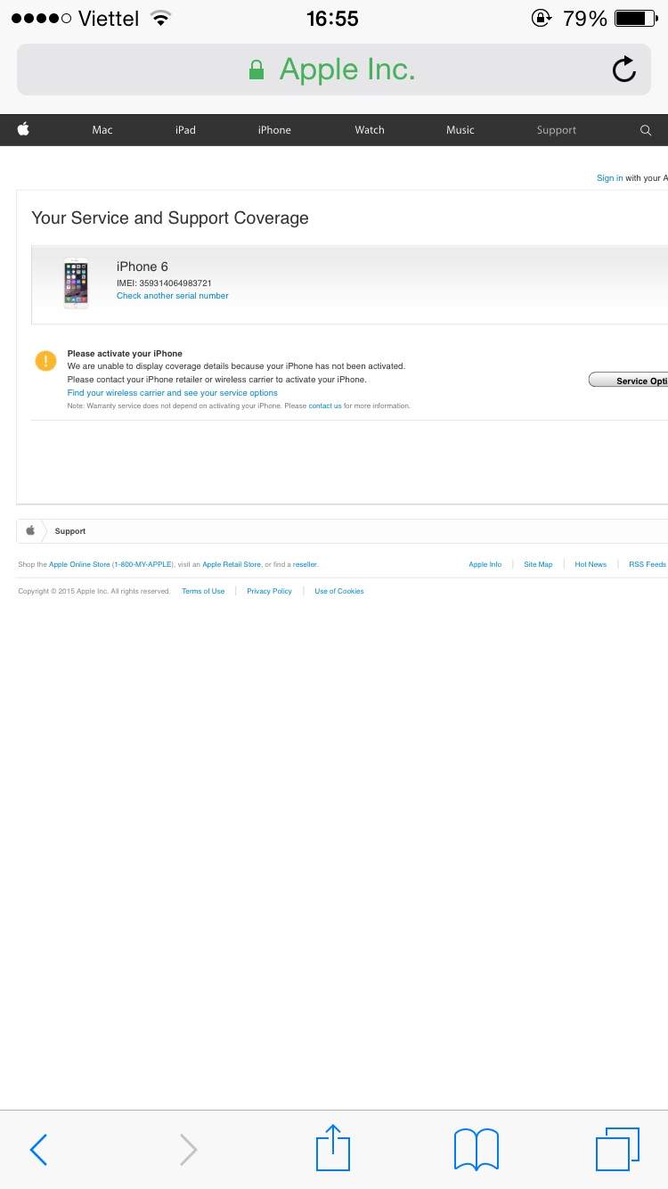Open the Mac menu item

[x=102, y=130]
